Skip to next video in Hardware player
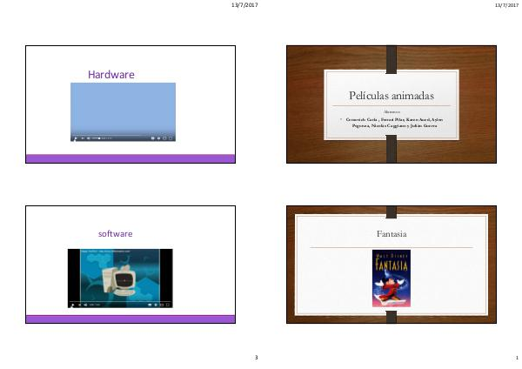 click(83, 138)
